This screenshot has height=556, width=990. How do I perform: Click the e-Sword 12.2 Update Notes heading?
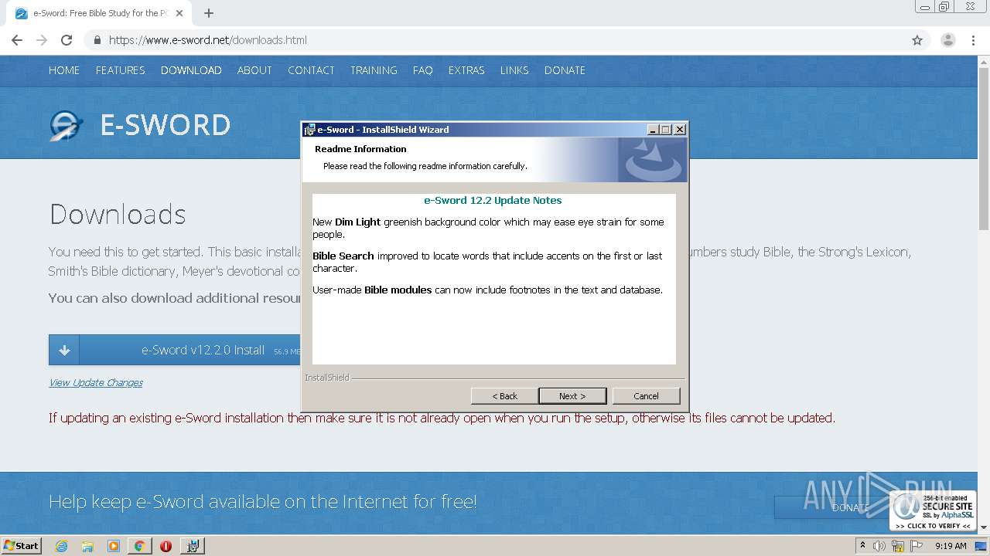pos(493,200)
